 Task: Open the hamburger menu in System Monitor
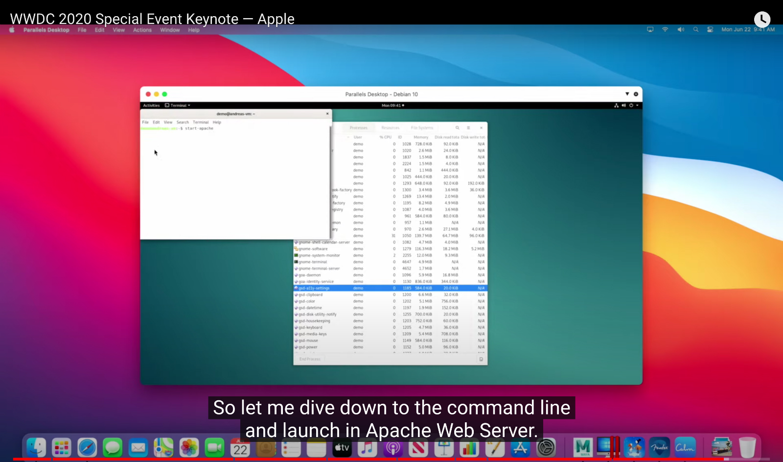(x=468, y=128)
